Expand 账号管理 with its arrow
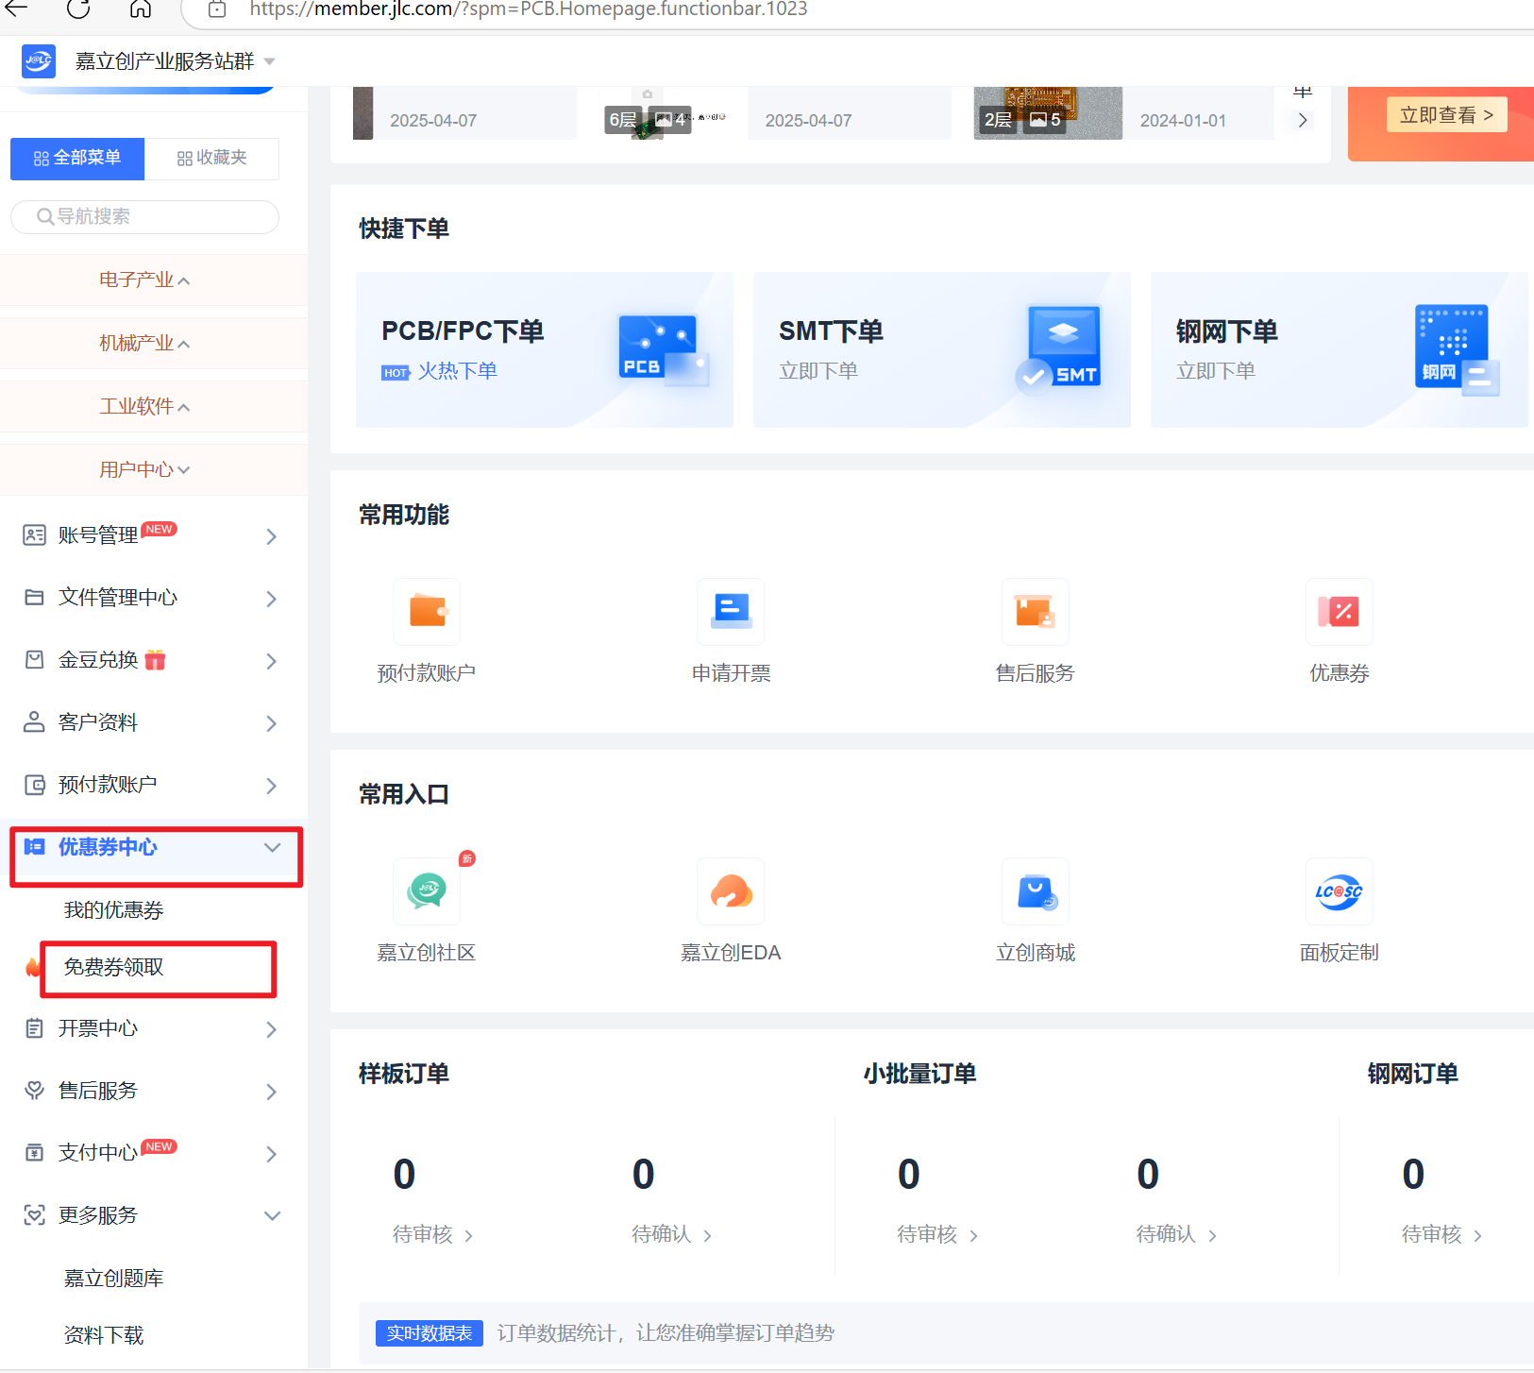Screen dimensions: 1534x1373 (x=271, y=536)
